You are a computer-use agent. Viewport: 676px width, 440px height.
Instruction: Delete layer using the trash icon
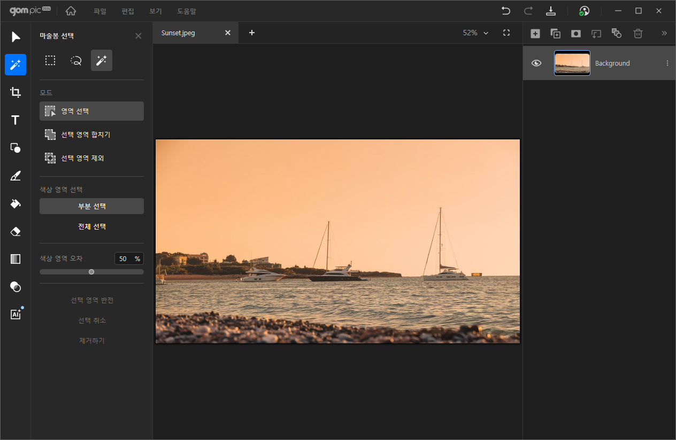tap(637, 34)
